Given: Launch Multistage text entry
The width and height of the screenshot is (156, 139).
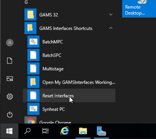Looking at the screenshot, I should pos(53,69).
